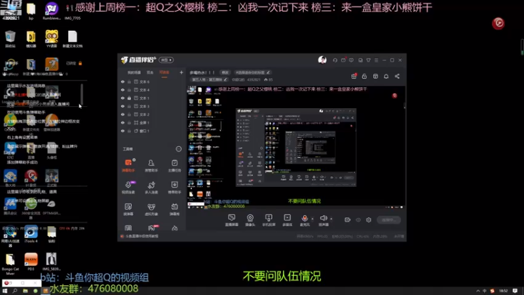Open the iTools 4 desktop icon
The width and height of the screenshot is (524, 295).
[x=31, y=235]
